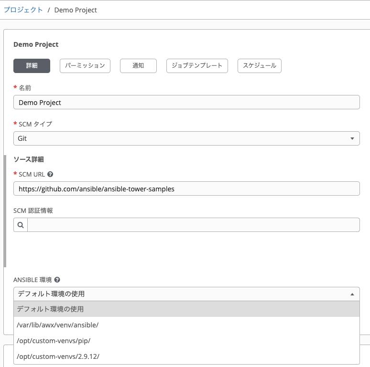Click the ソース詳細 section heading

point(29,159)
